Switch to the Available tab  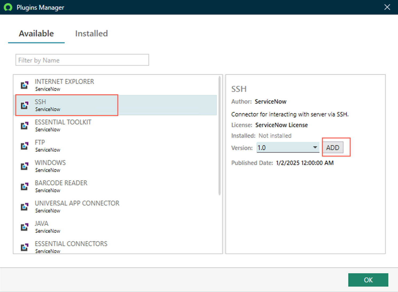[36, 33]
